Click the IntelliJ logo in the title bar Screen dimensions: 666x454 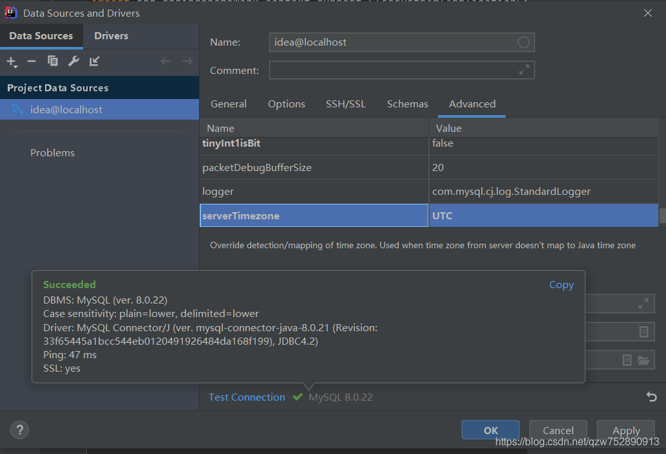point(10,13)
